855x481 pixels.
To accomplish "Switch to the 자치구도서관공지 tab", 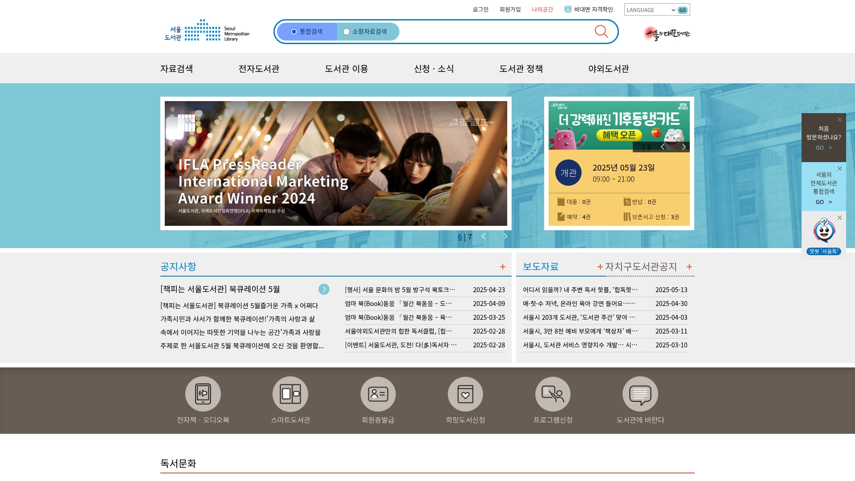I will coord(641,266).
